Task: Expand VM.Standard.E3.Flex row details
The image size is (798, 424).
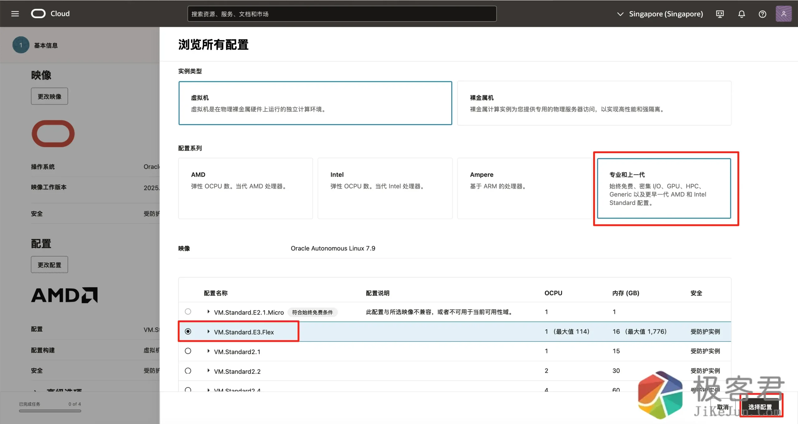Action: pyautogui.click(x=208, y=332)
